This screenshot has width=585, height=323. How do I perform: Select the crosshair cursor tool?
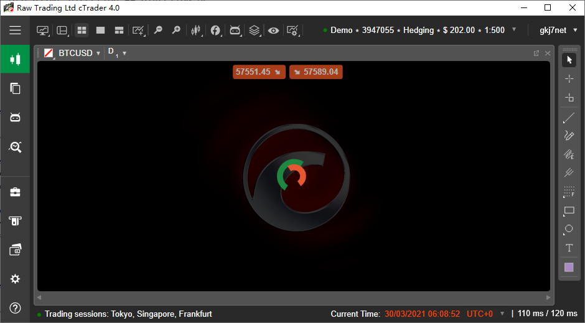tap(569, 78)
